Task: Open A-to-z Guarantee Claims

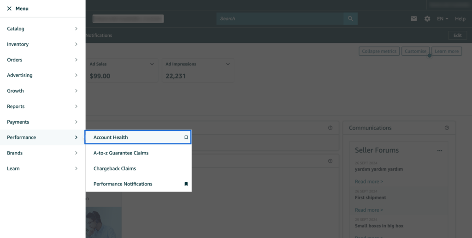Action: click(x=138, y=153)
